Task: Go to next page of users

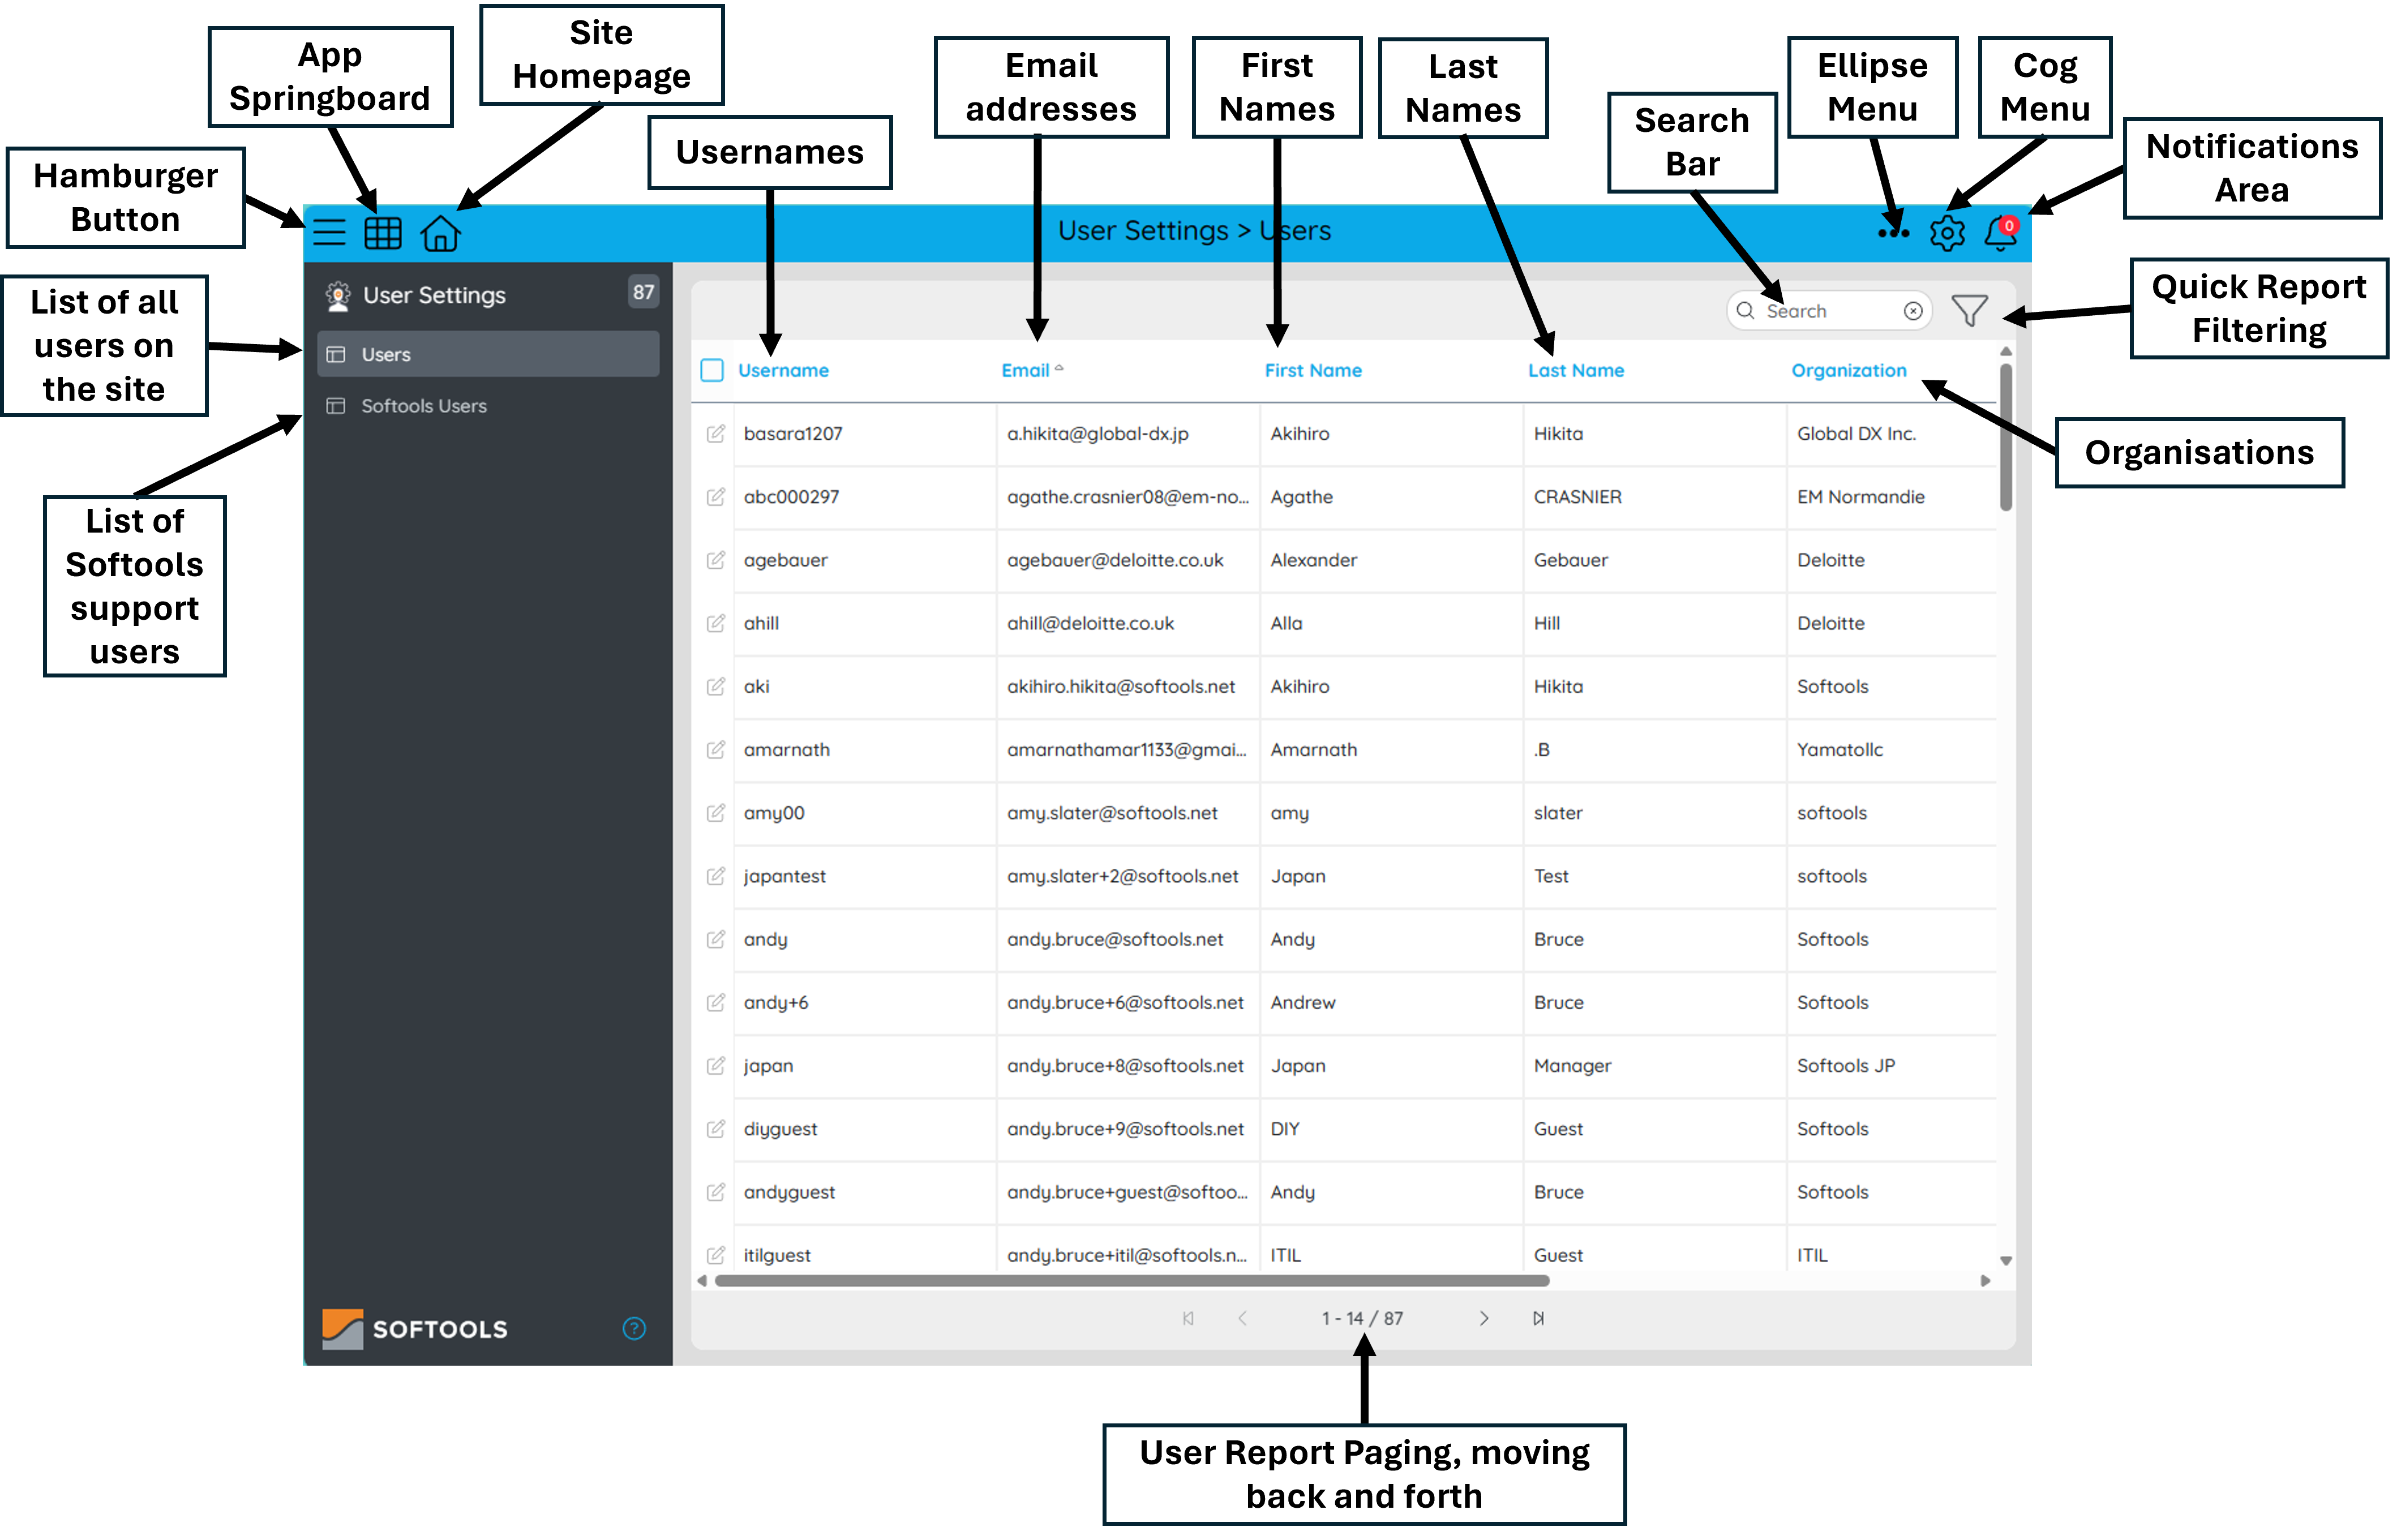Action: pos(1484,1318)
